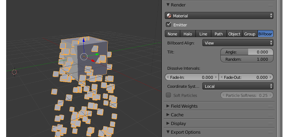This screenshot has width=289, height=137.
Task: Increase Fade-Out with right arrow
Action: tap(271, 77)
